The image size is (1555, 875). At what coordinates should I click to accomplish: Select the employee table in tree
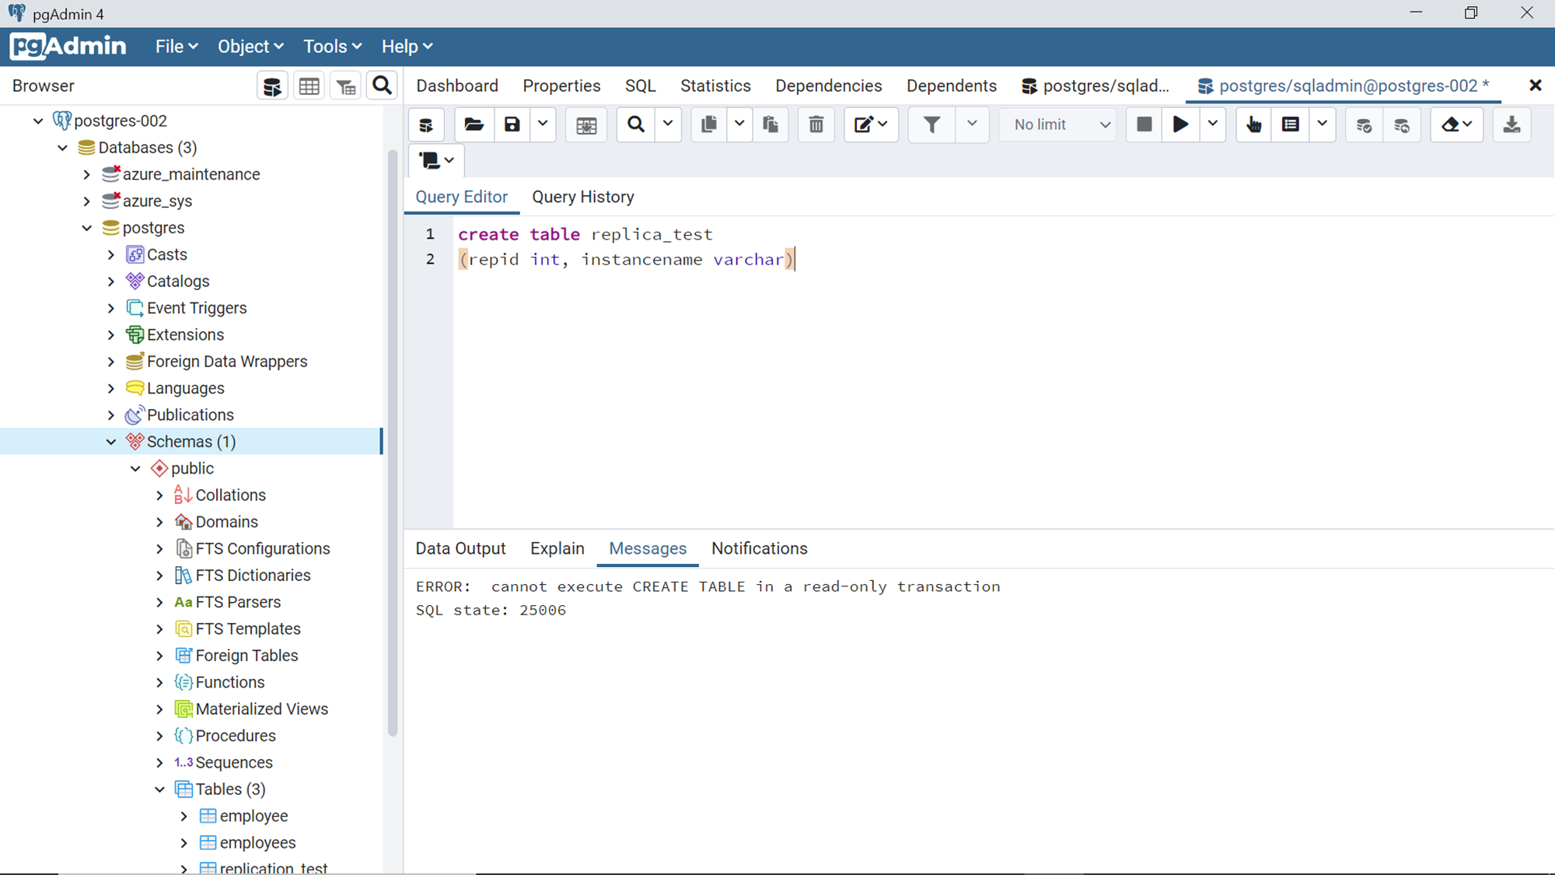pos(253,816)
